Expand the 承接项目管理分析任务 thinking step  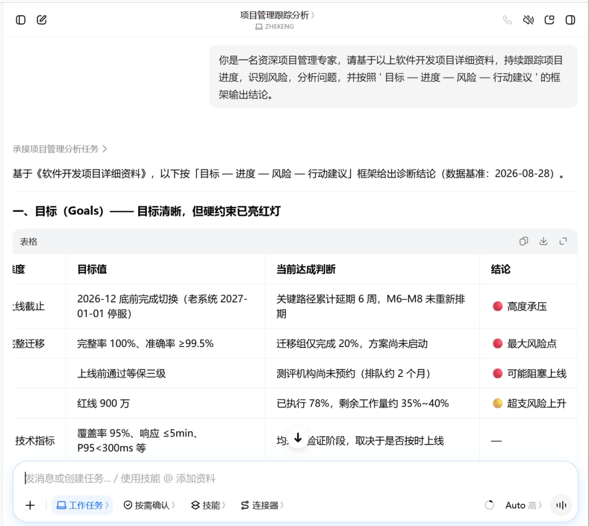60,149
